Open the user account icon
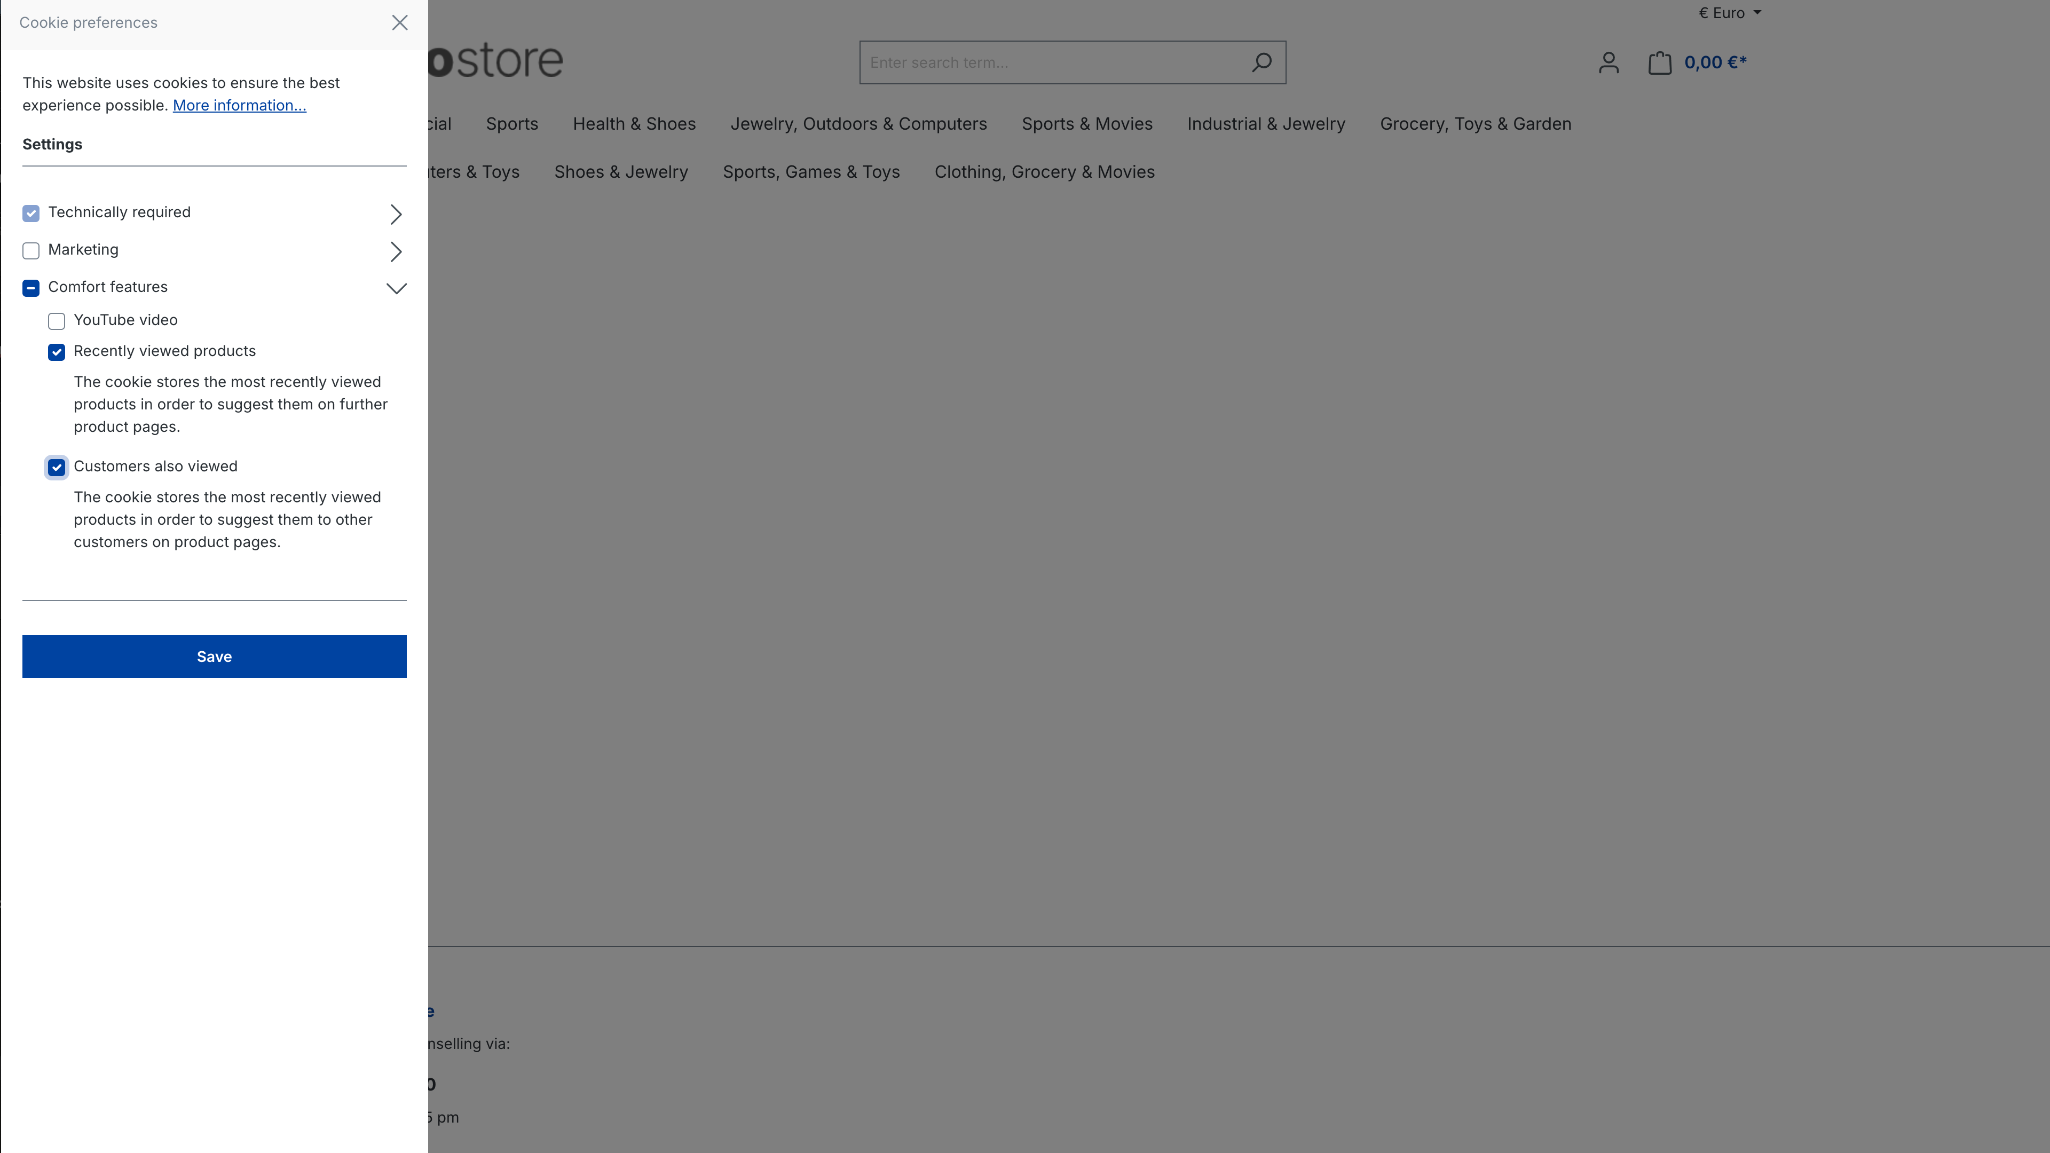The image size is (2050, 1153). [x=1609, y=63]
